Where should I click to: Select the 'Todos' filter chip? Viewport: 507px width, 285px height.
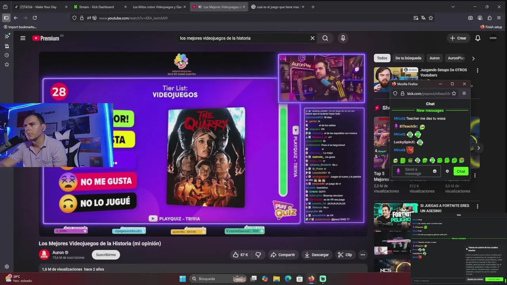[x=382, y=58]
